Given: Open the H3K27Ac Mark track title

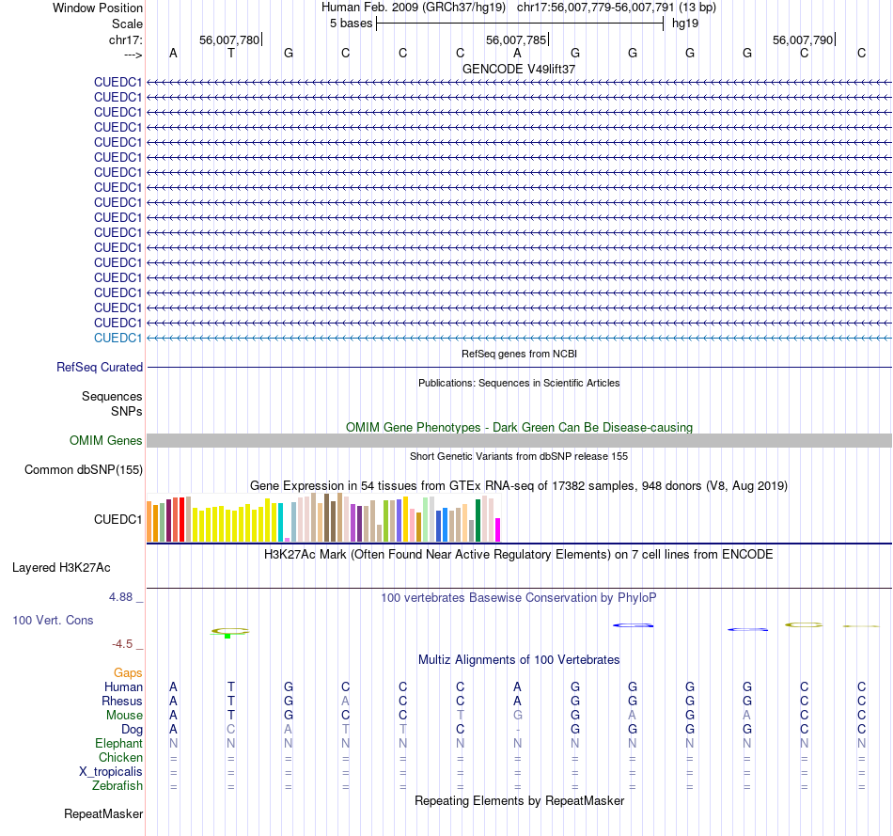Looking at the screenshot, I should pyautogui.click(x=519, y=555).
